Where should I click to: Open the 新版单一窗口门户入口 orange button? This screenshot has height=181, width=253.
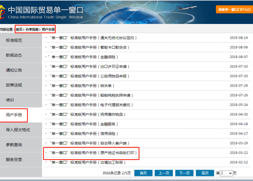(234, 10)
